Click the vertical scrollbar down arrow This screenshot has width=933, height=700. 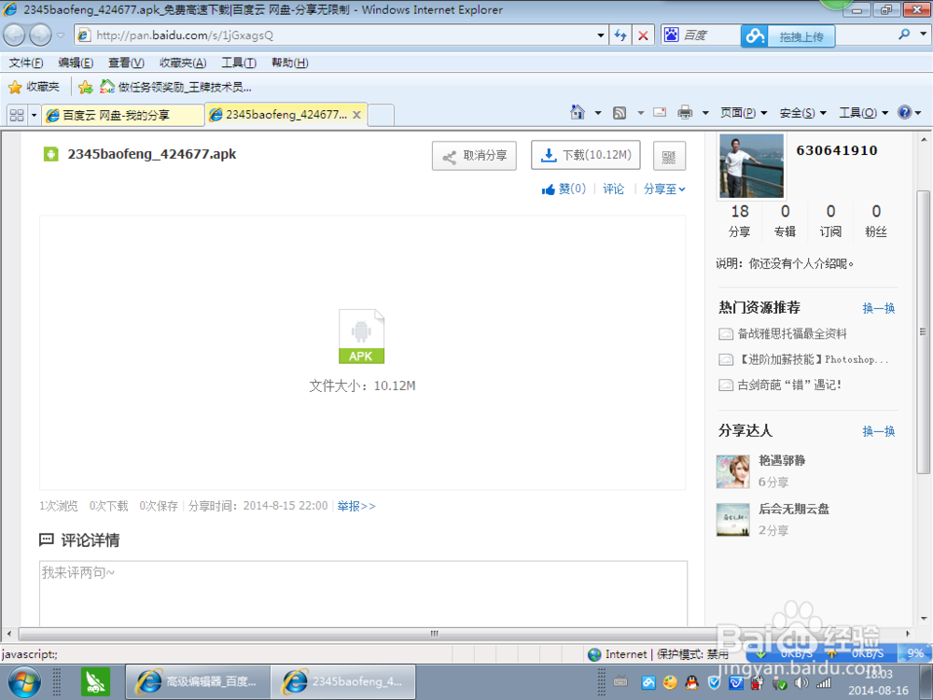point(924,619)
